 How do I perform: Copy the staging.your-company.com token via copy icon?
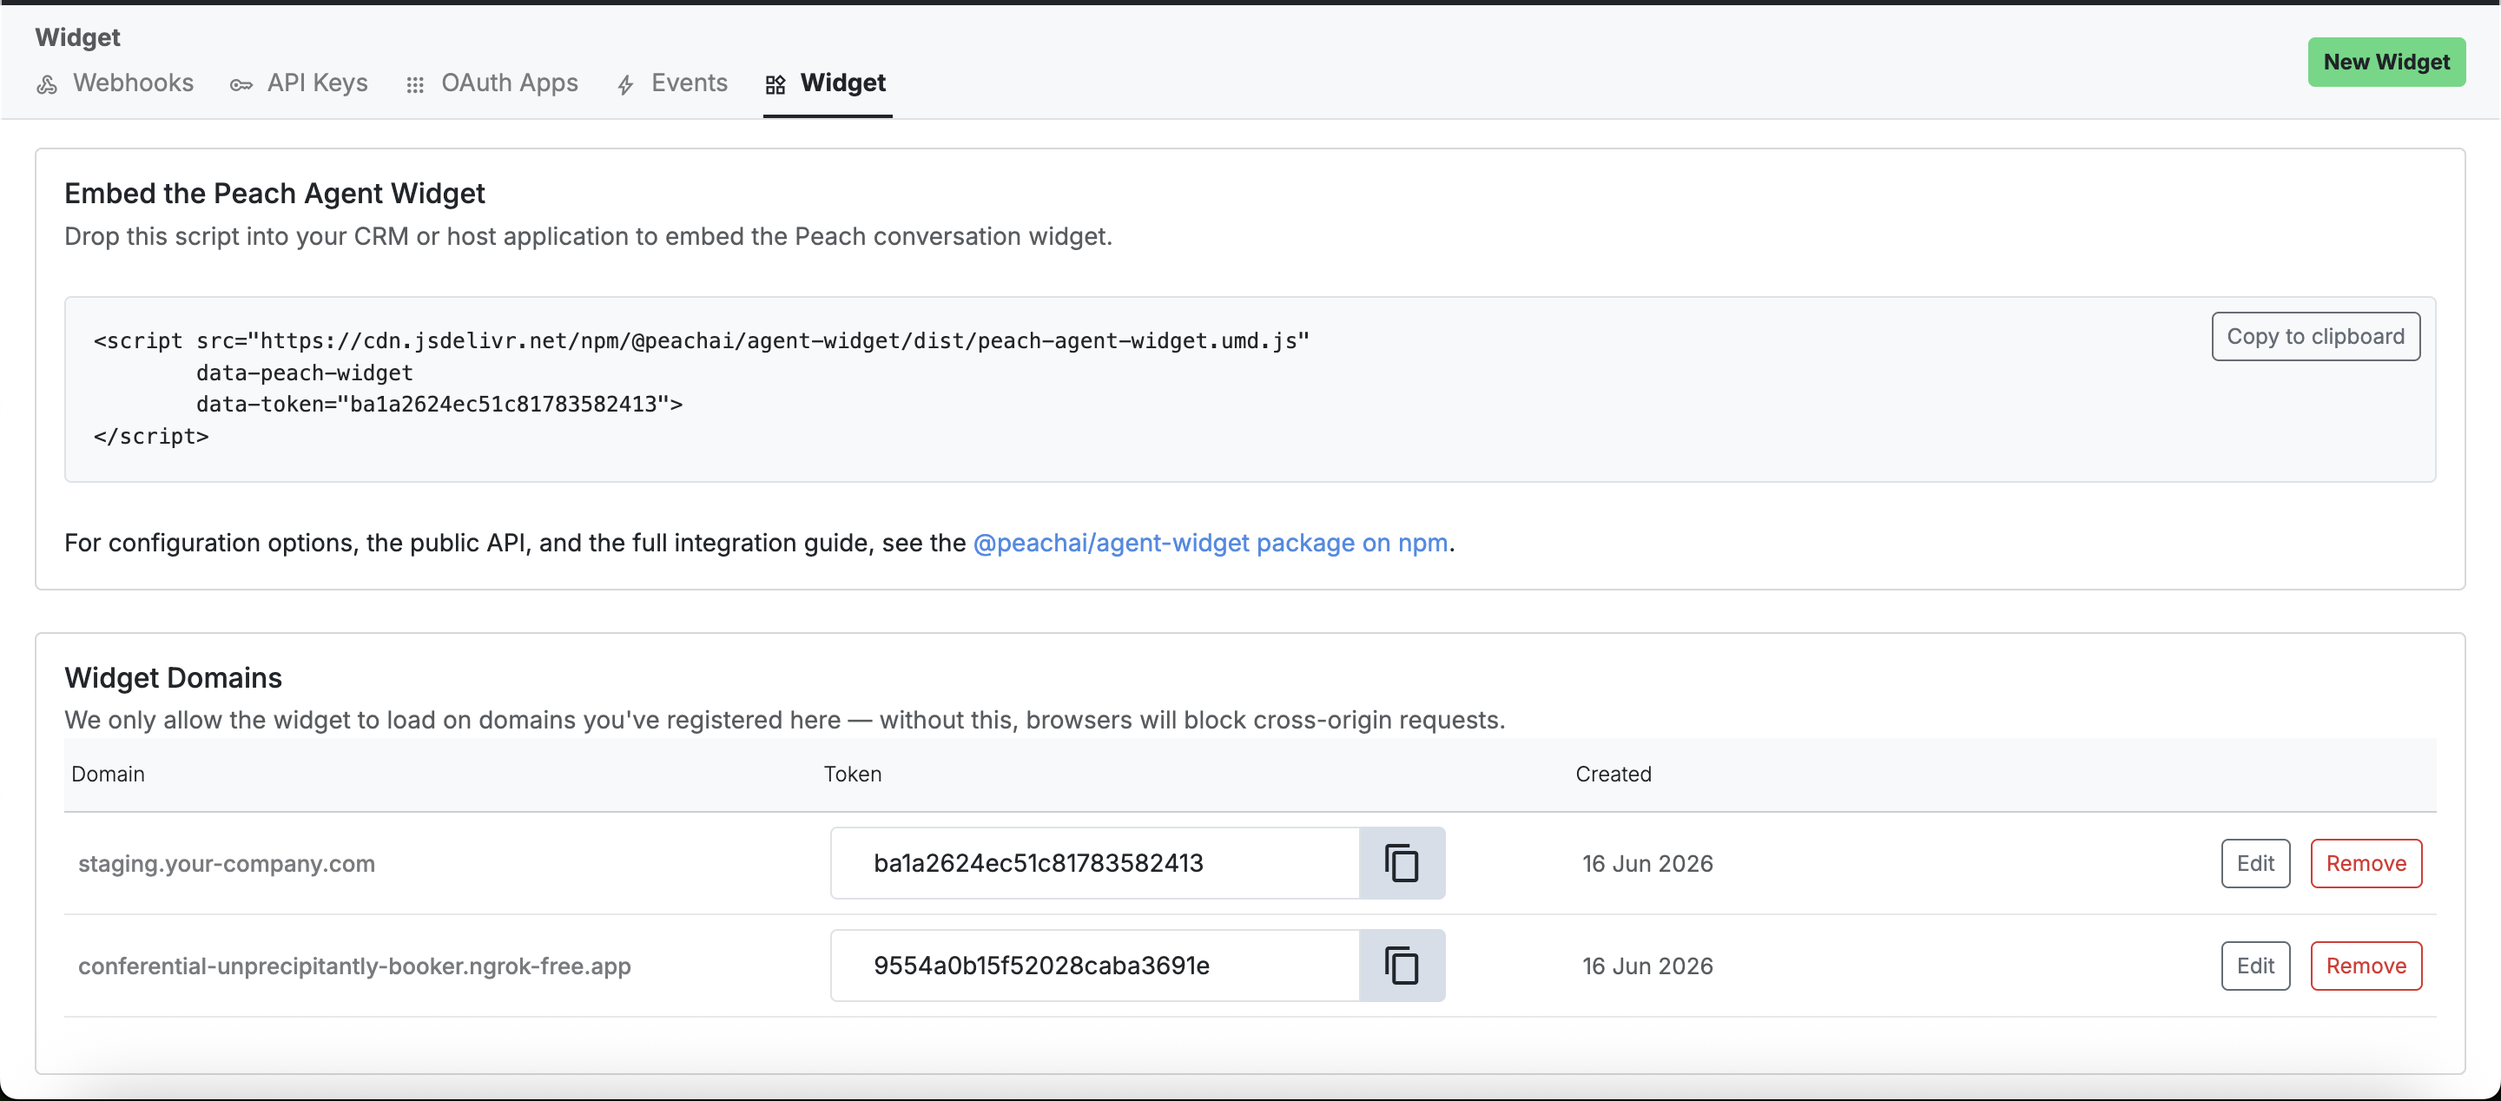coord(1402,863)
